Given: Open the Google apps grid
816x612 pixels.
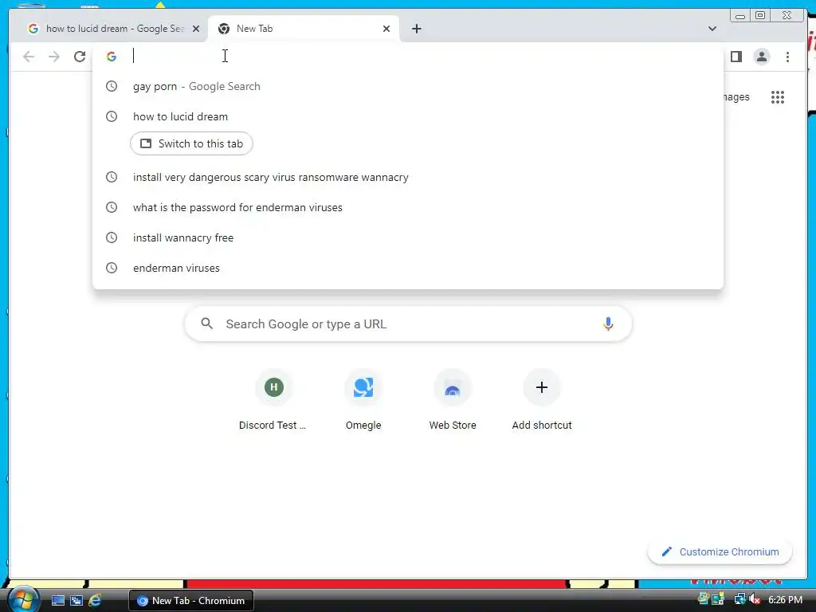Looking at the screenshot, I should point(778,96).
